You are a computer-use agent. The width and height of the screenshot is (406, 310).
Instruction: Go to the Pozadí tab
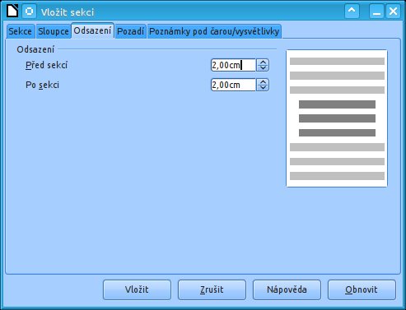point(130,31)
